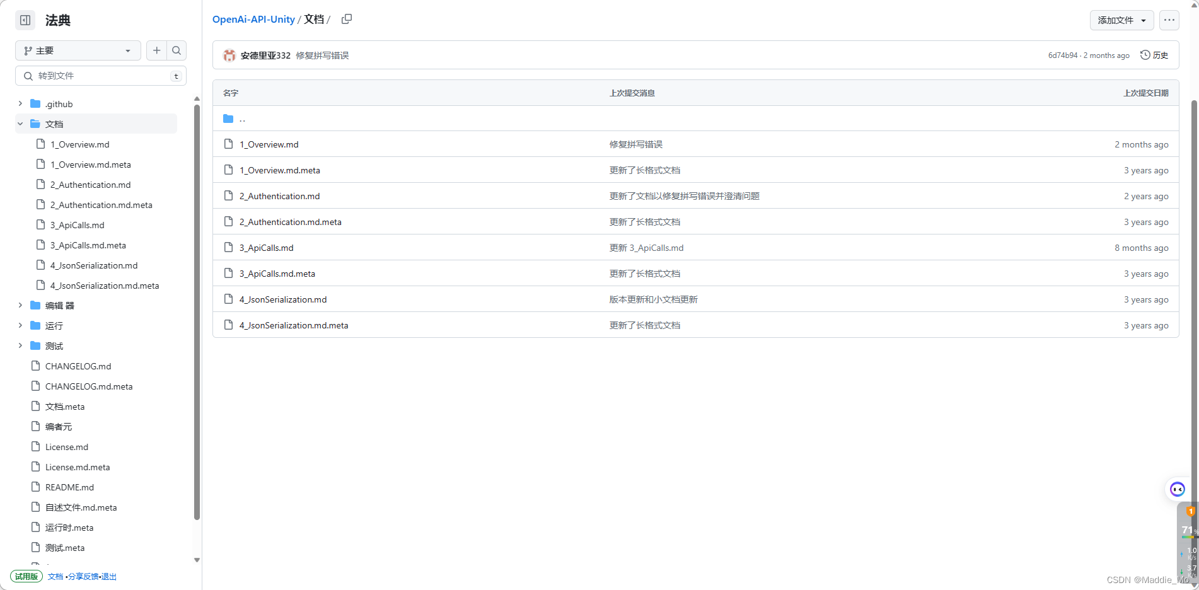Click the plus icon to add file
The width and height of the screenshot is (1199, 590).
click(157, 50)
